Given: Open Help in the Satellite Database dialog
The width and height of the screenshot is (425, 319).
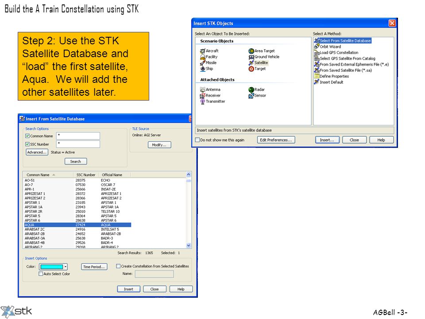Looking at the screenshot, I should tap(181, 289).
